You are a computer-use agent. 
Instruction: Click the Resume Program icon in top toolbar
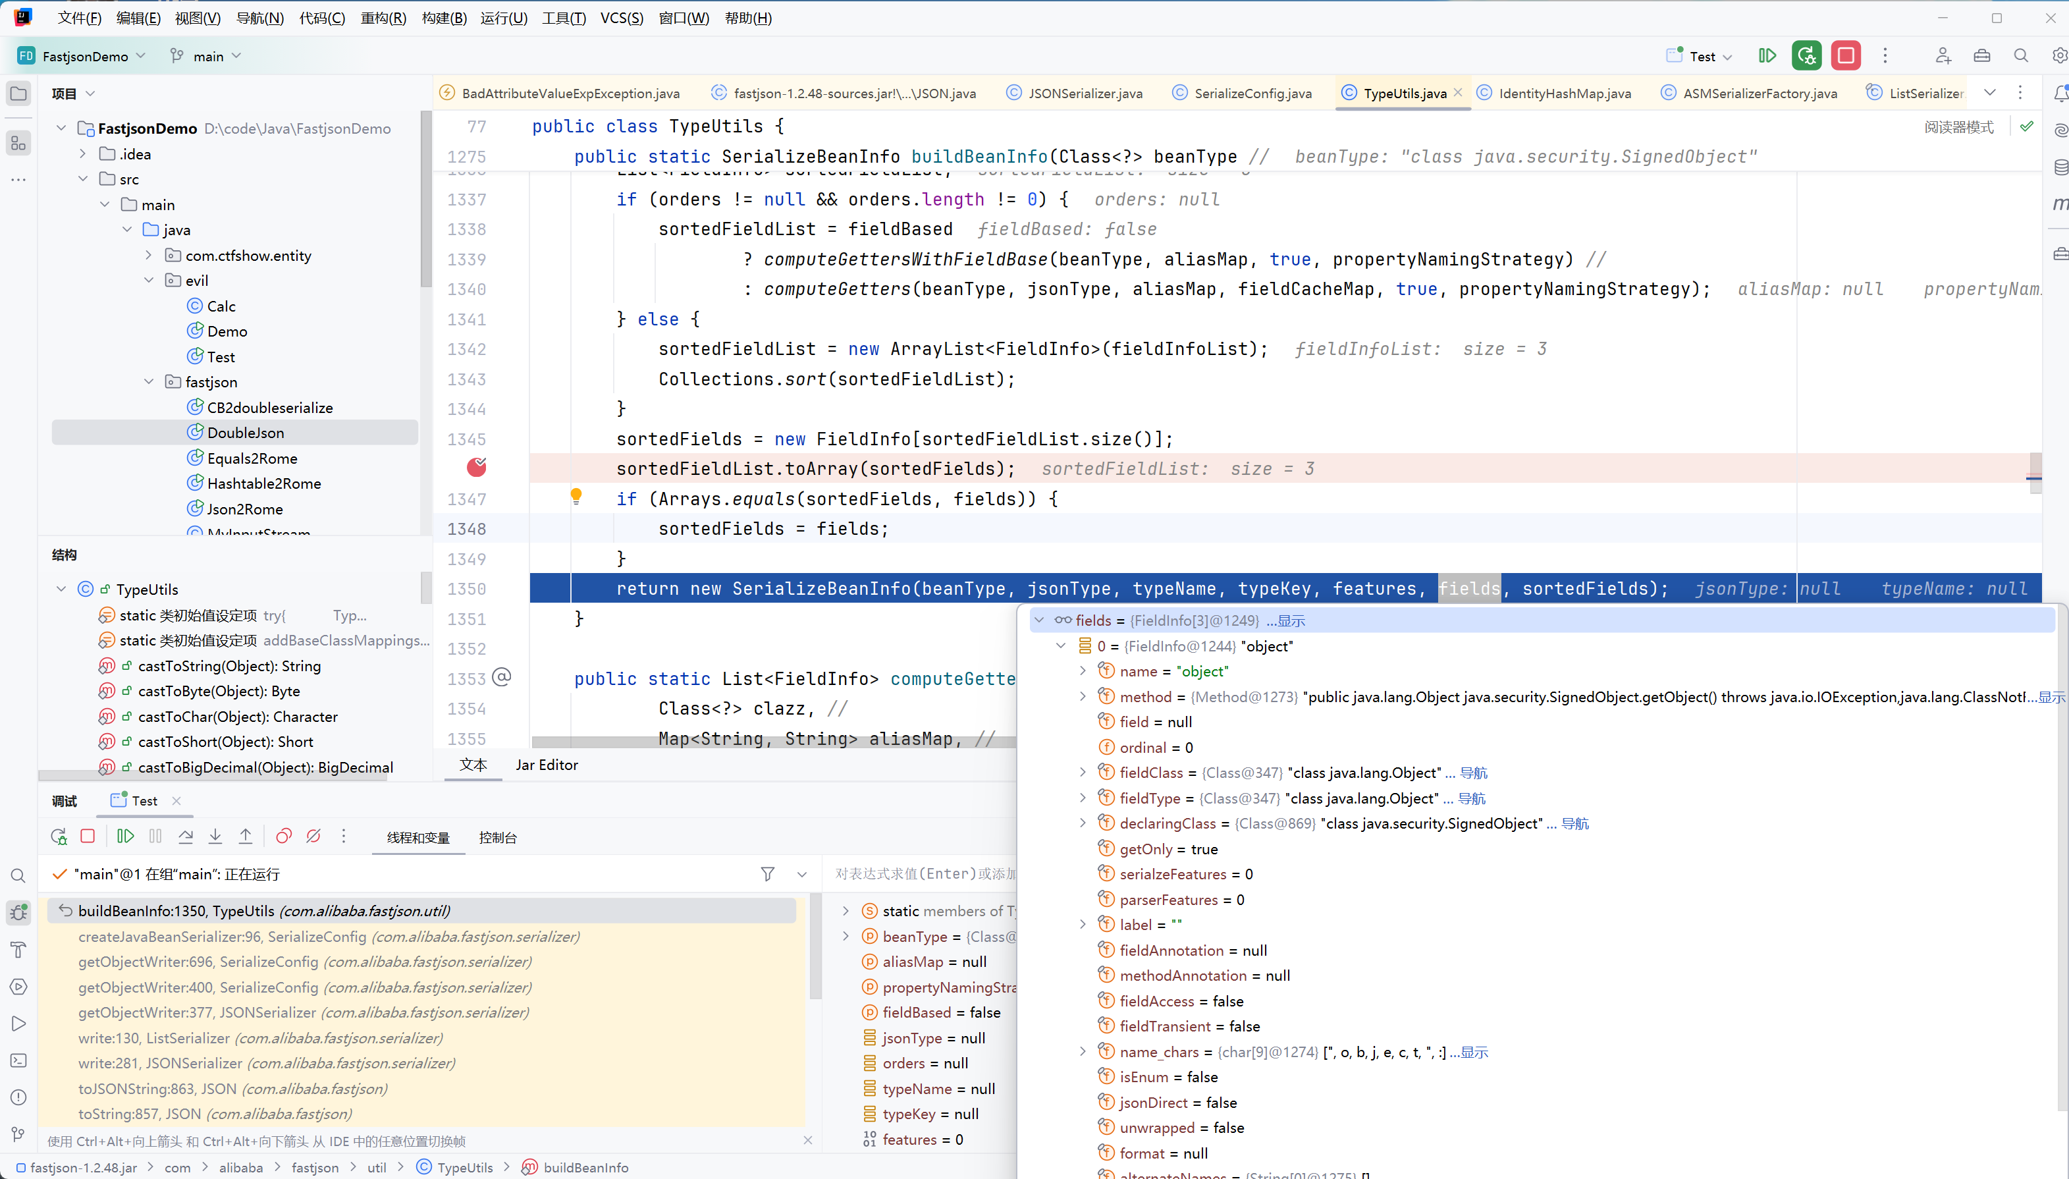(x=1767, y=55)
